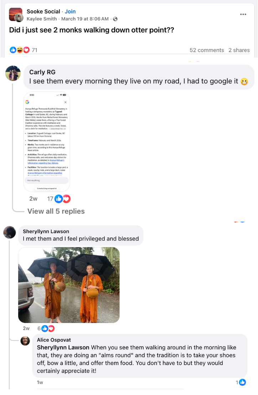The image size is (258, 395).
Task: Open Carly RG's profile picture
Action: [x=13, y=73]
